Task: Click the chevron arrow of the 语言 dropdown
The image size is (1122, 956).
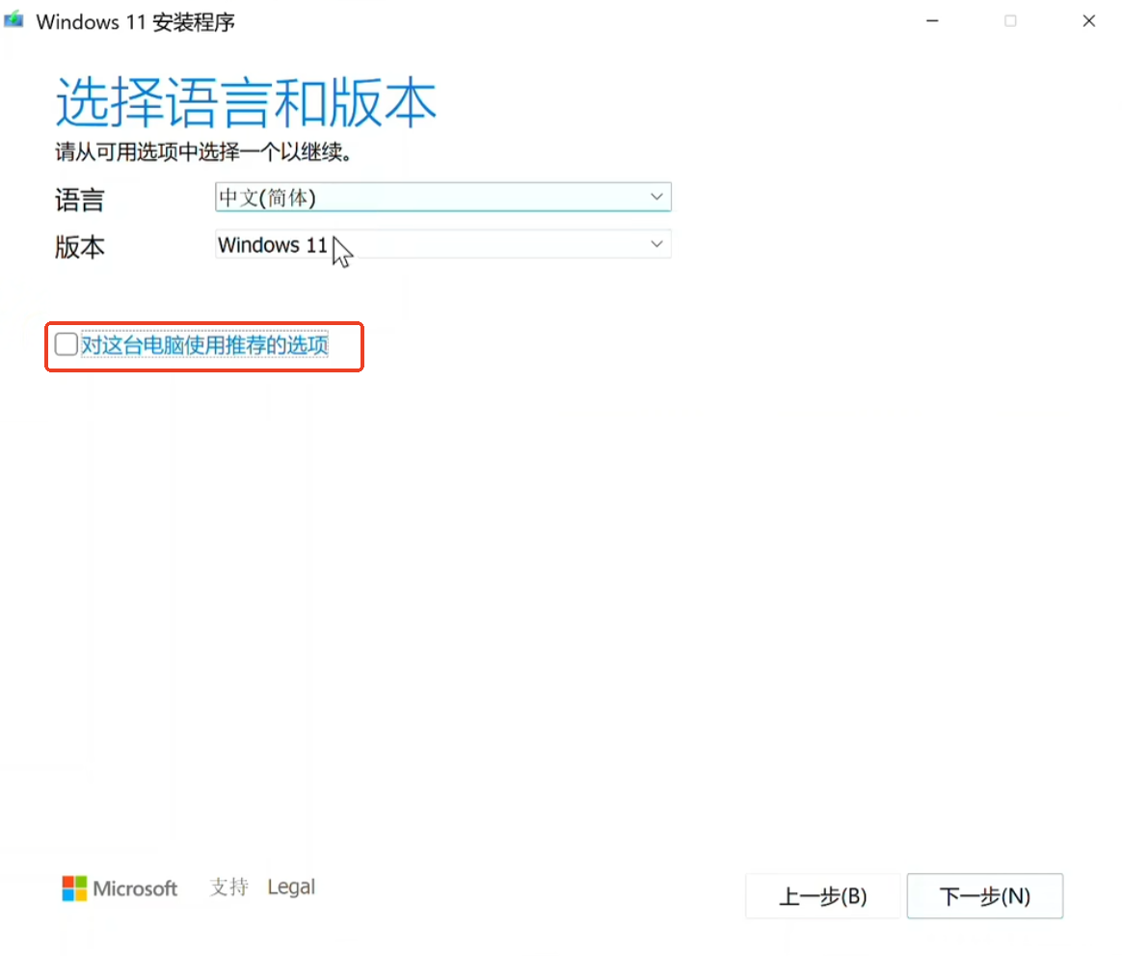Action: pyautogui.click(x=657, y=198)
